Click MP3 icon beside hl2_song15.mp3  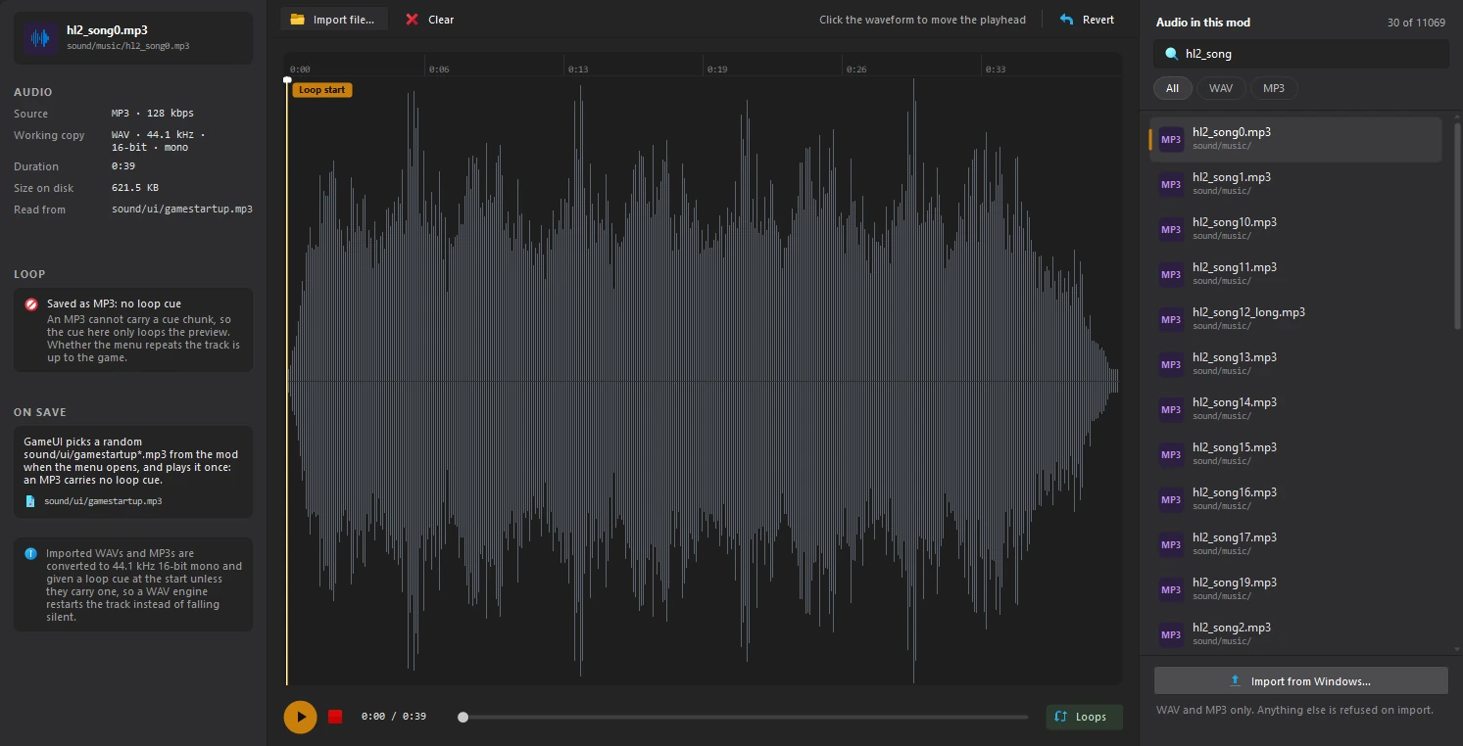point(1171,454)
